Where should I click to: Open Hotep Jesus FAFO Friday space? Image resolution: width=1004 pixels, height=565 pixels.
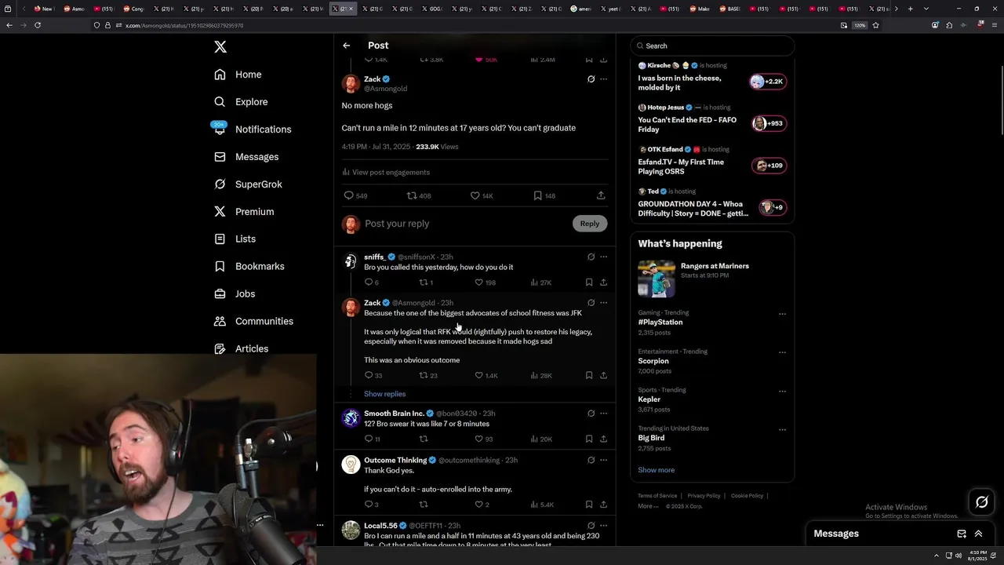[x=712, y=119]
